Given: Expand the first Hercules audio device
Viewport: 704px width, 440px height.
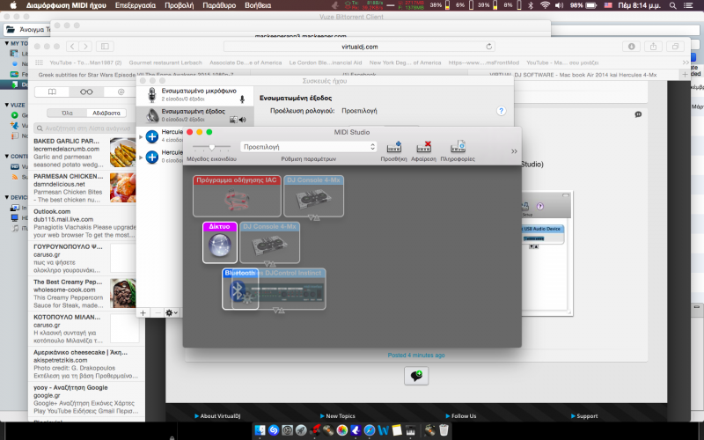Looking at the screenshot, I should point(142,136).
